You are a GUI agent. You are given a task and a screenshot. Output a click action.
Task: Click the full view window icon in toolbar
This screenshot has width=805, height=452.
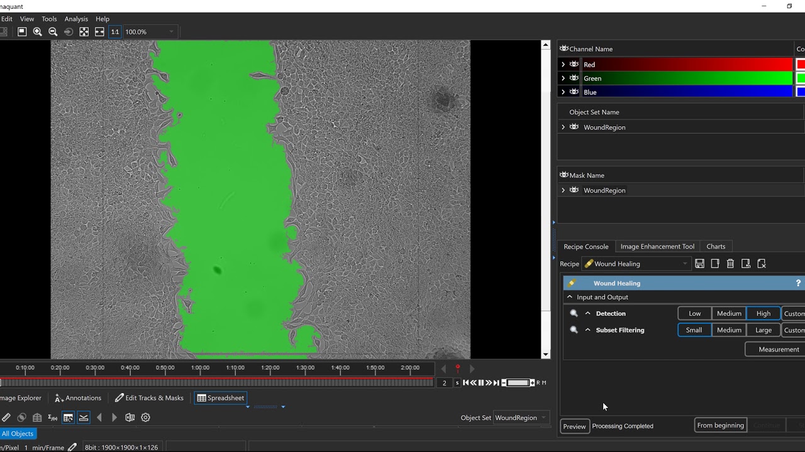tap(22, 31)
